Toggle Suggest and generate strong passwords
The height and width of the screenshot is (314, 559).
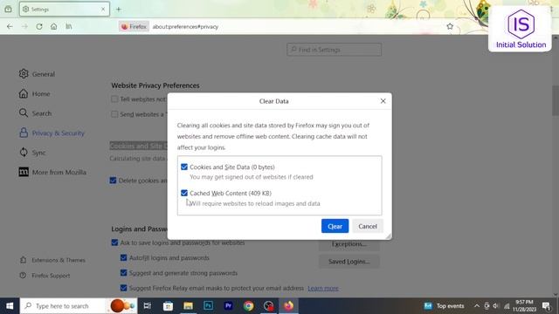pyautogui.click(x=124, y=273)
